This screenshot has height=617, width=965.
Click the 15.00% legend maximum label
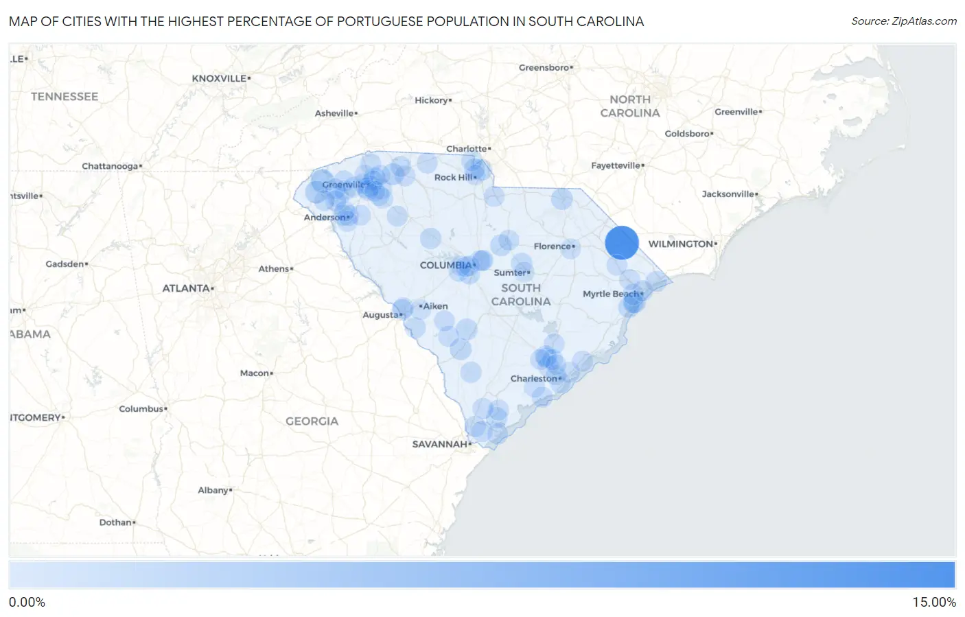point(934,603)
